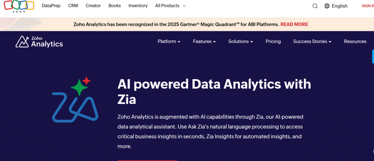374x161 pixels.
Task: Click the globe language icon
Action: [x=327, y=6]
